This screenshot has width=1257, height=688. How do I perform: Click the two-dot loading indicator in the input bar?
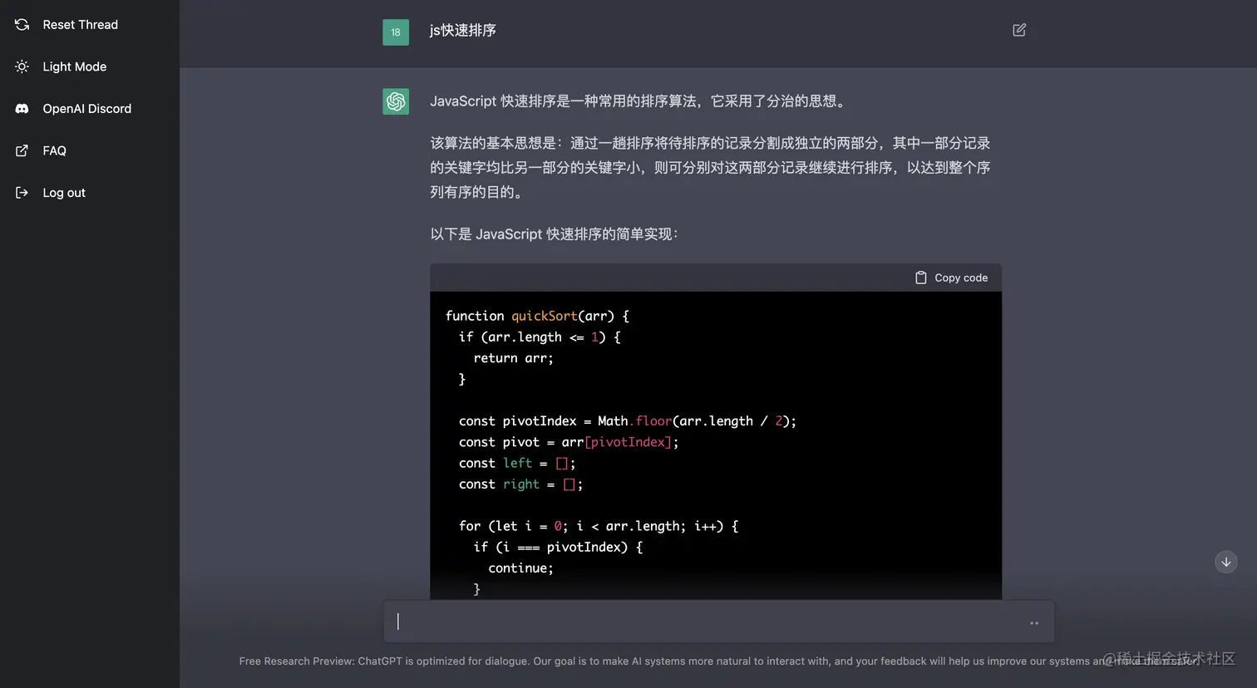pyautogui.click(x=1033, y=622)
